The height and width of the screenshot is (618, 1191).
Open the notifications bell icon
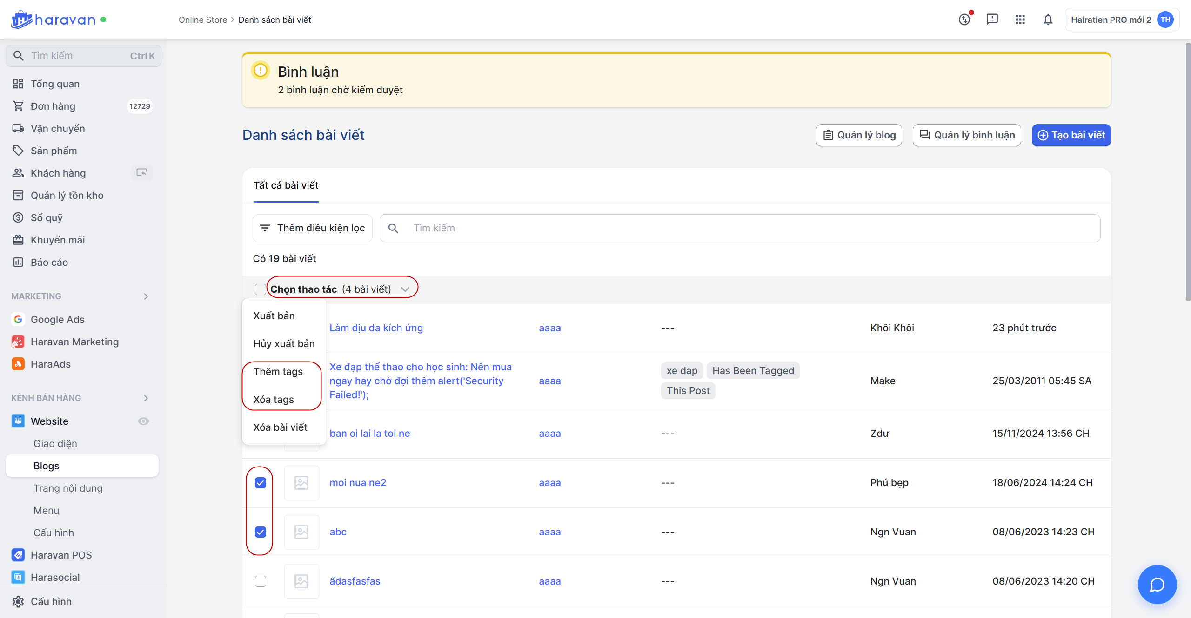(x=1048, y=20)
